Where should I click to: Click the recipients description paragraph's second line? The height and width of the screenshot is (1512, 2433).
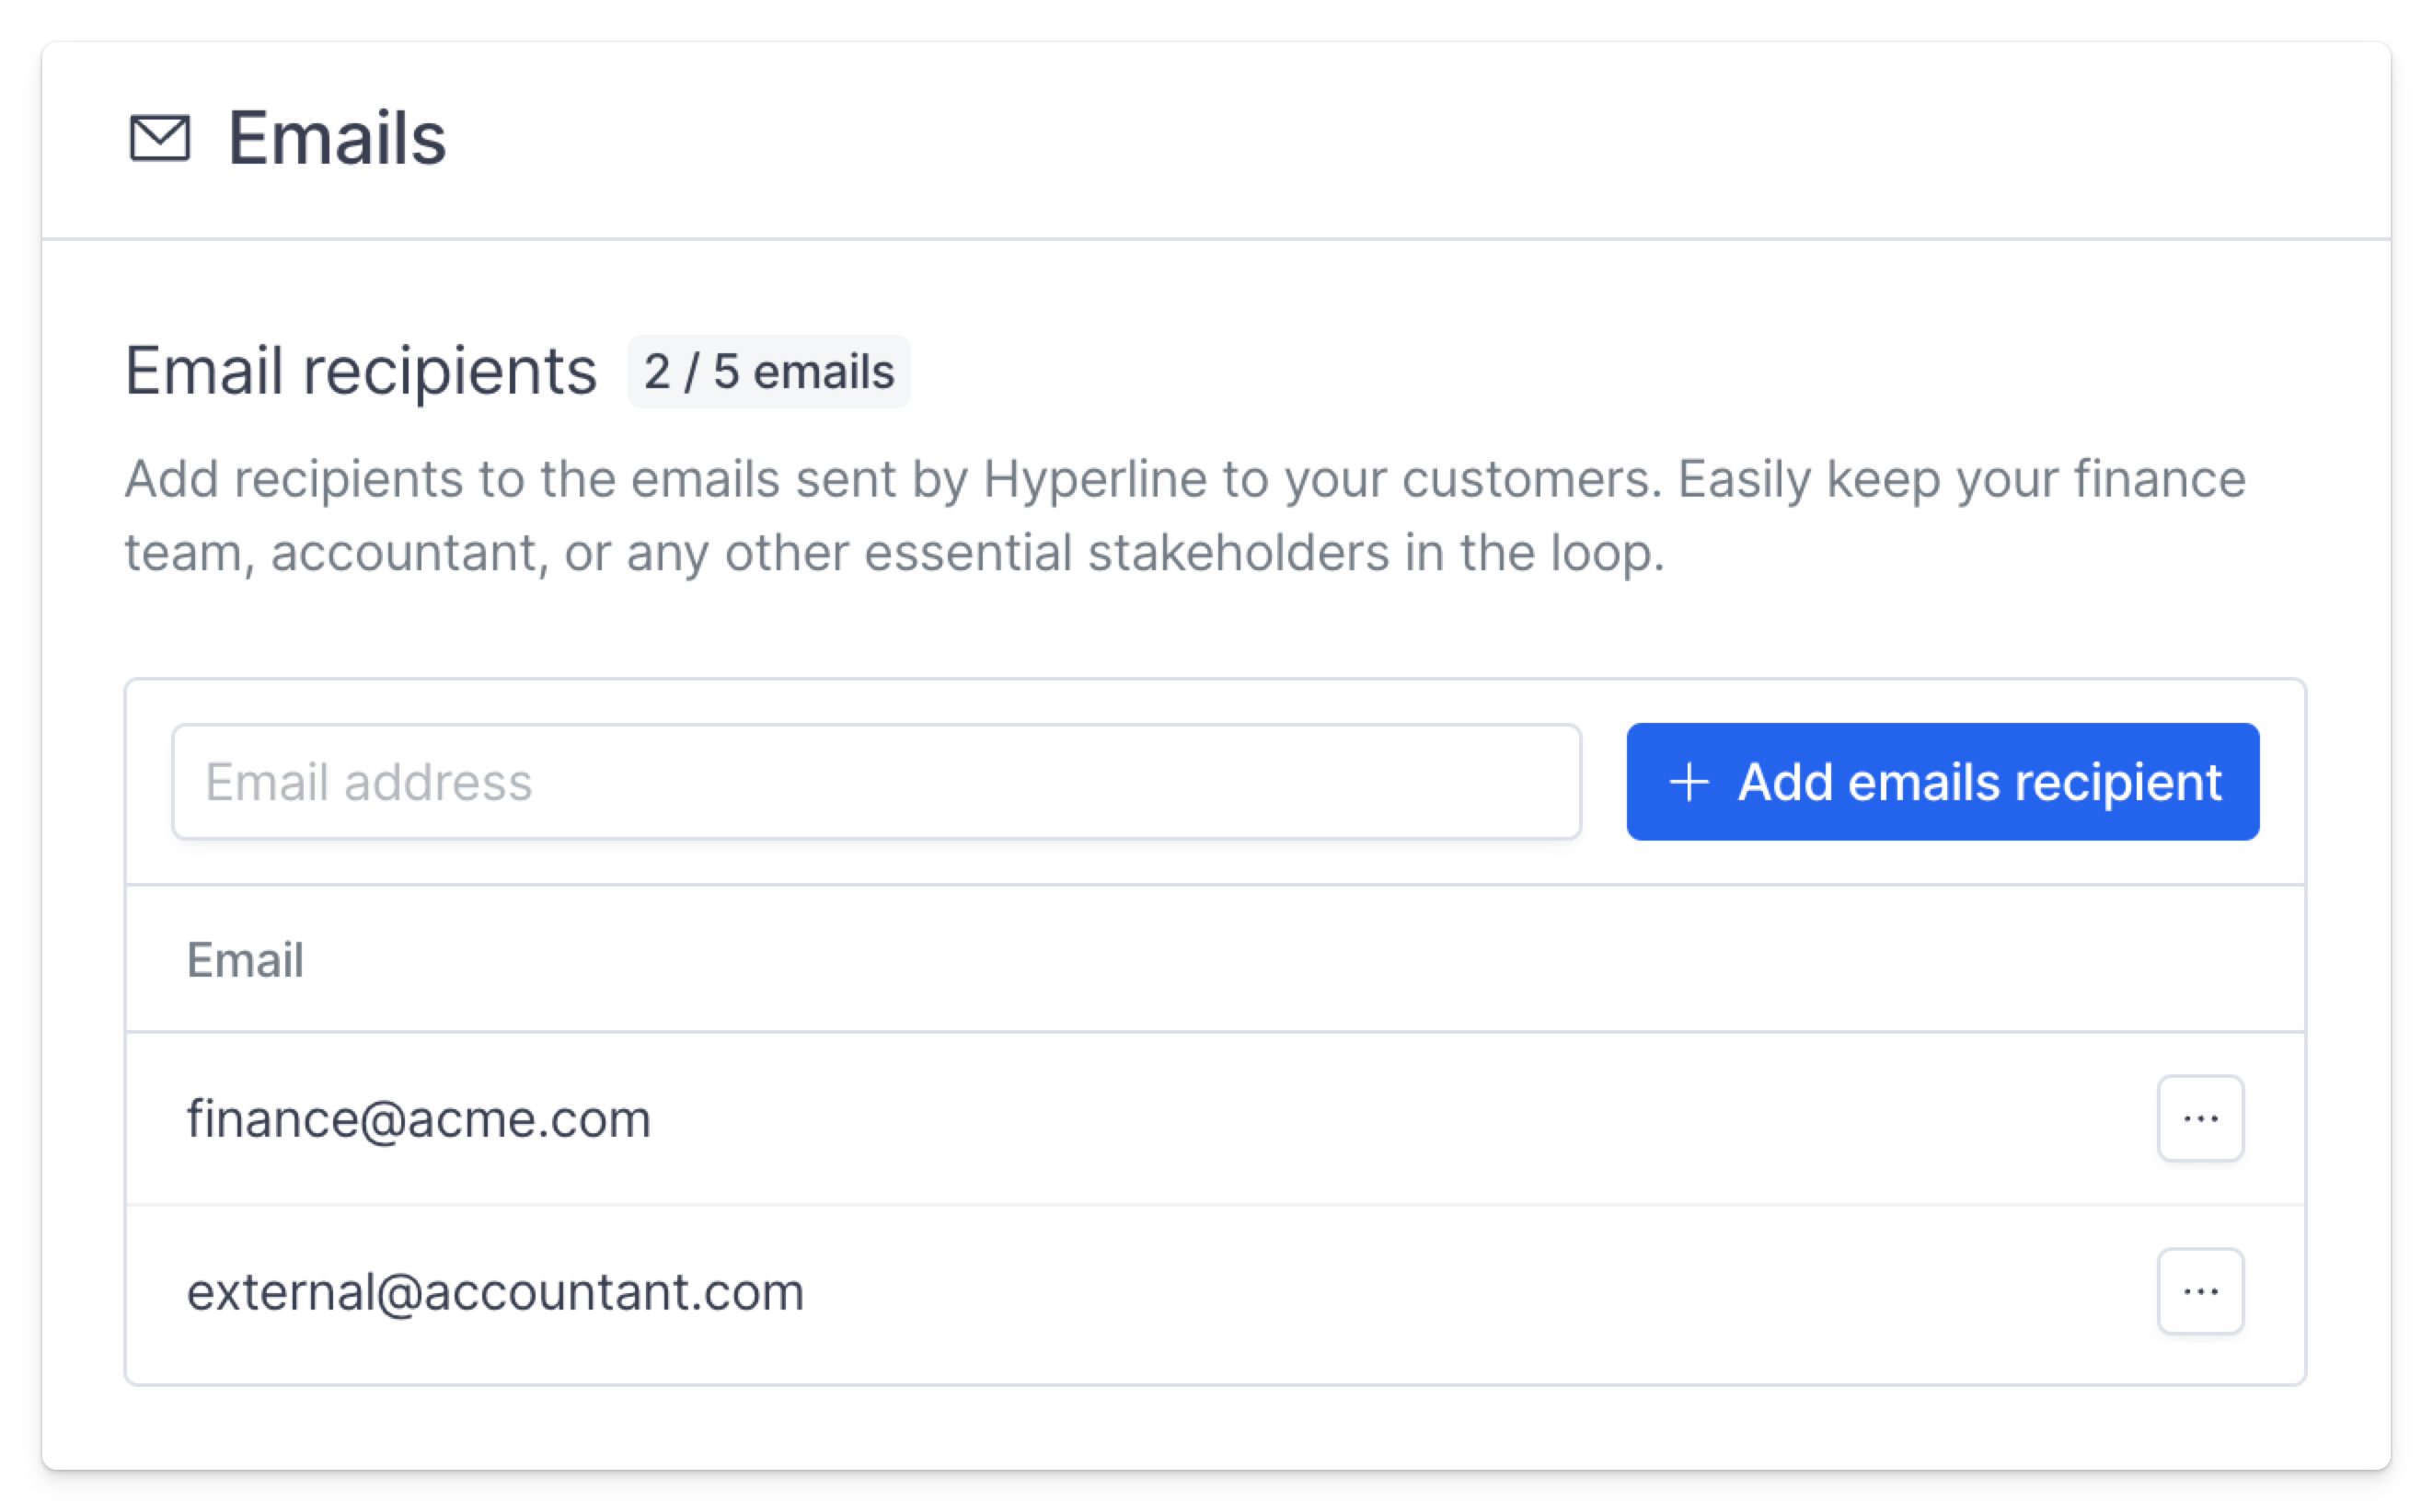tap(896, 554)
